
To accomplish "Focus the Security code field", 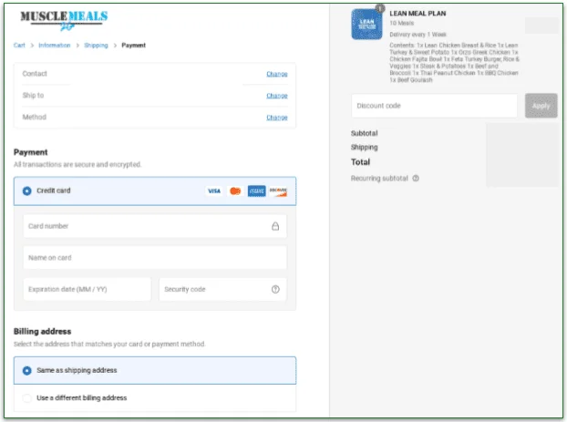I will 222,289.
